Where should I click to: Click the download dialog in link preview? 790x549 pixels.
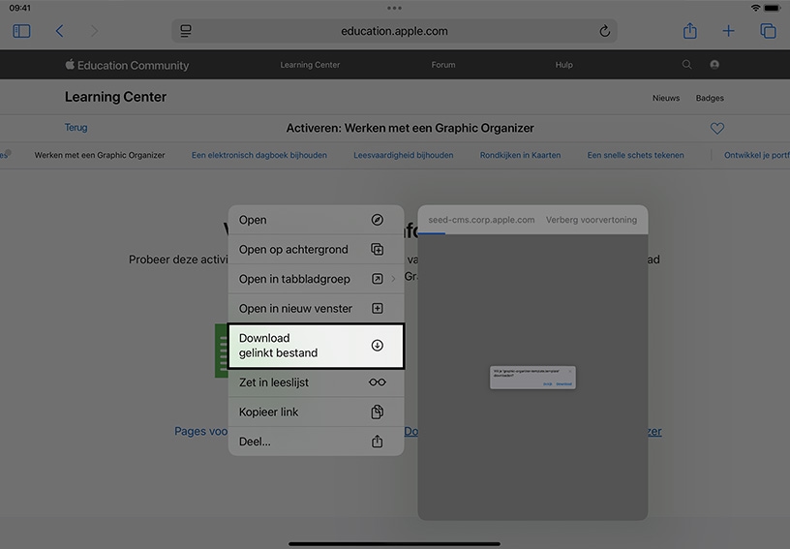[532, 378]
